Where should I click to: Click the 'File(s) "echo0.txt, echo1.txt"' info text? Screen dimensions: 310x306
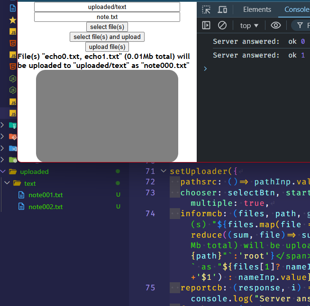tap(104, 61)
